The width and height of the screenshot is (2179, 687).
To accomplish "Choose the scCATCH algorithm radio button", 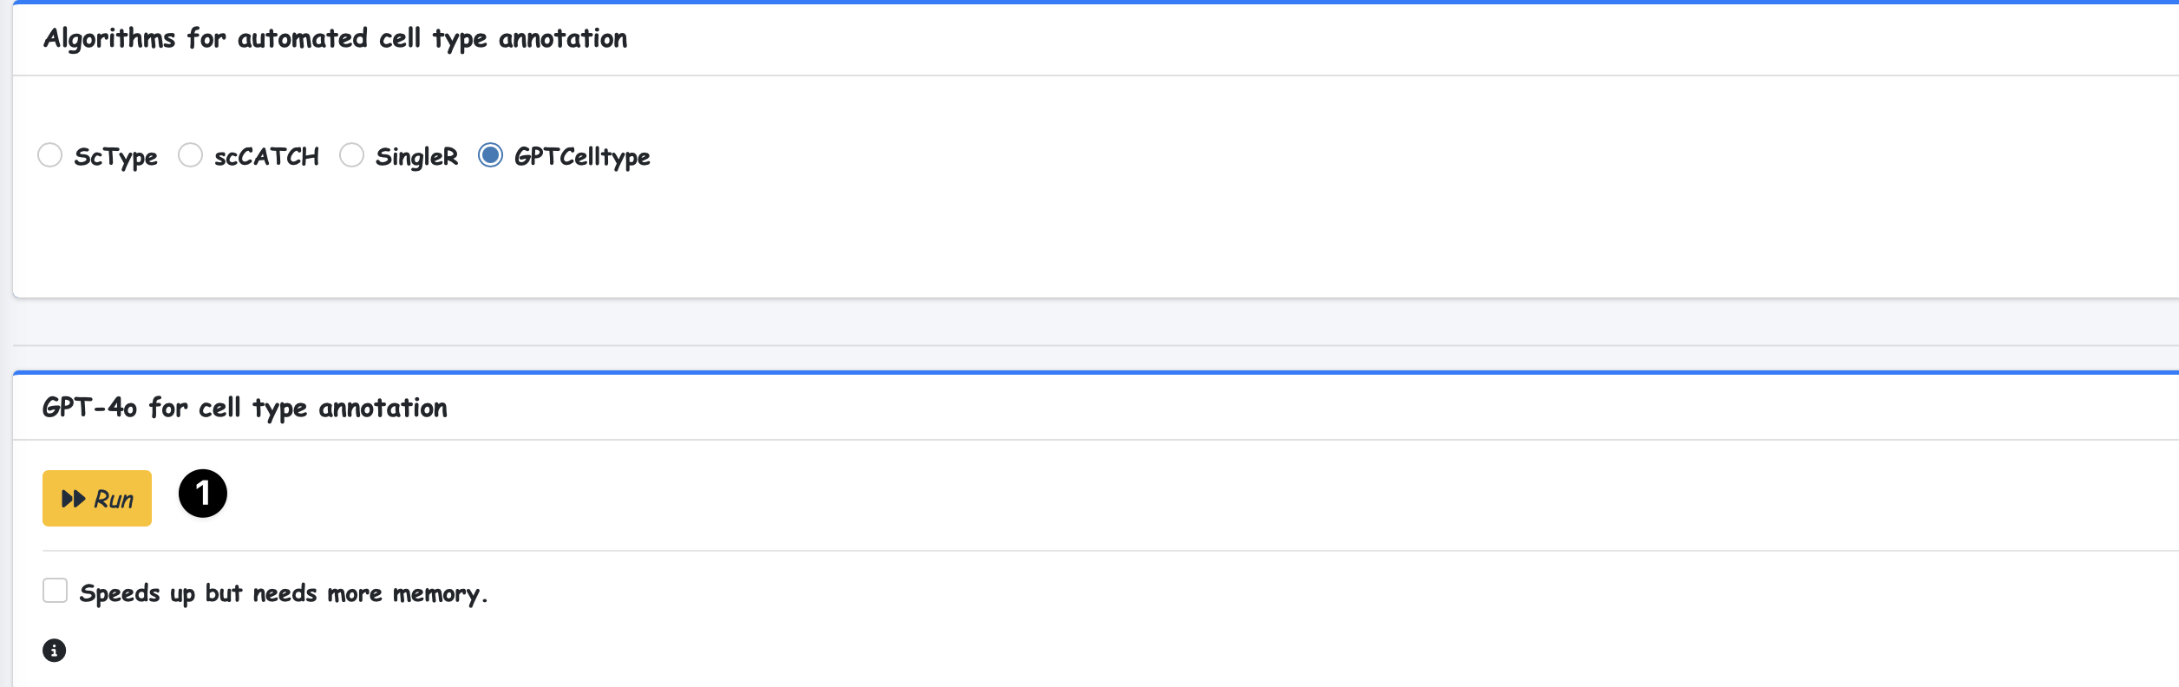I will pyautogui.click(x=190, y=155).
